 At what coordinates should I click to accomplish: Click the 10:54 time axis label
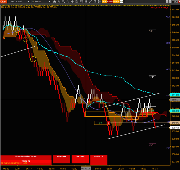pyautogui.click(x=132, y=169)
